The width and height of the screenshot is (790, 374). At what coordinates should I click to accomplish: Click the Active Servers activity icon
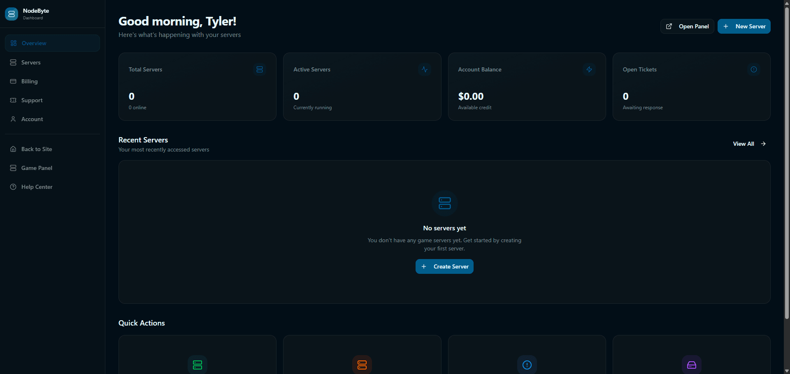click(x=425, y=69)
